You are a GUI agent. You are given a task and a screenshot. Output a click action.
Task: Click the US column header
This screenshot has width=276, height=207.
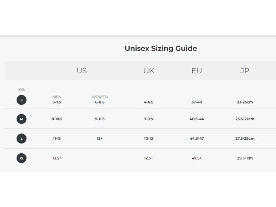(x=82, y=70)
